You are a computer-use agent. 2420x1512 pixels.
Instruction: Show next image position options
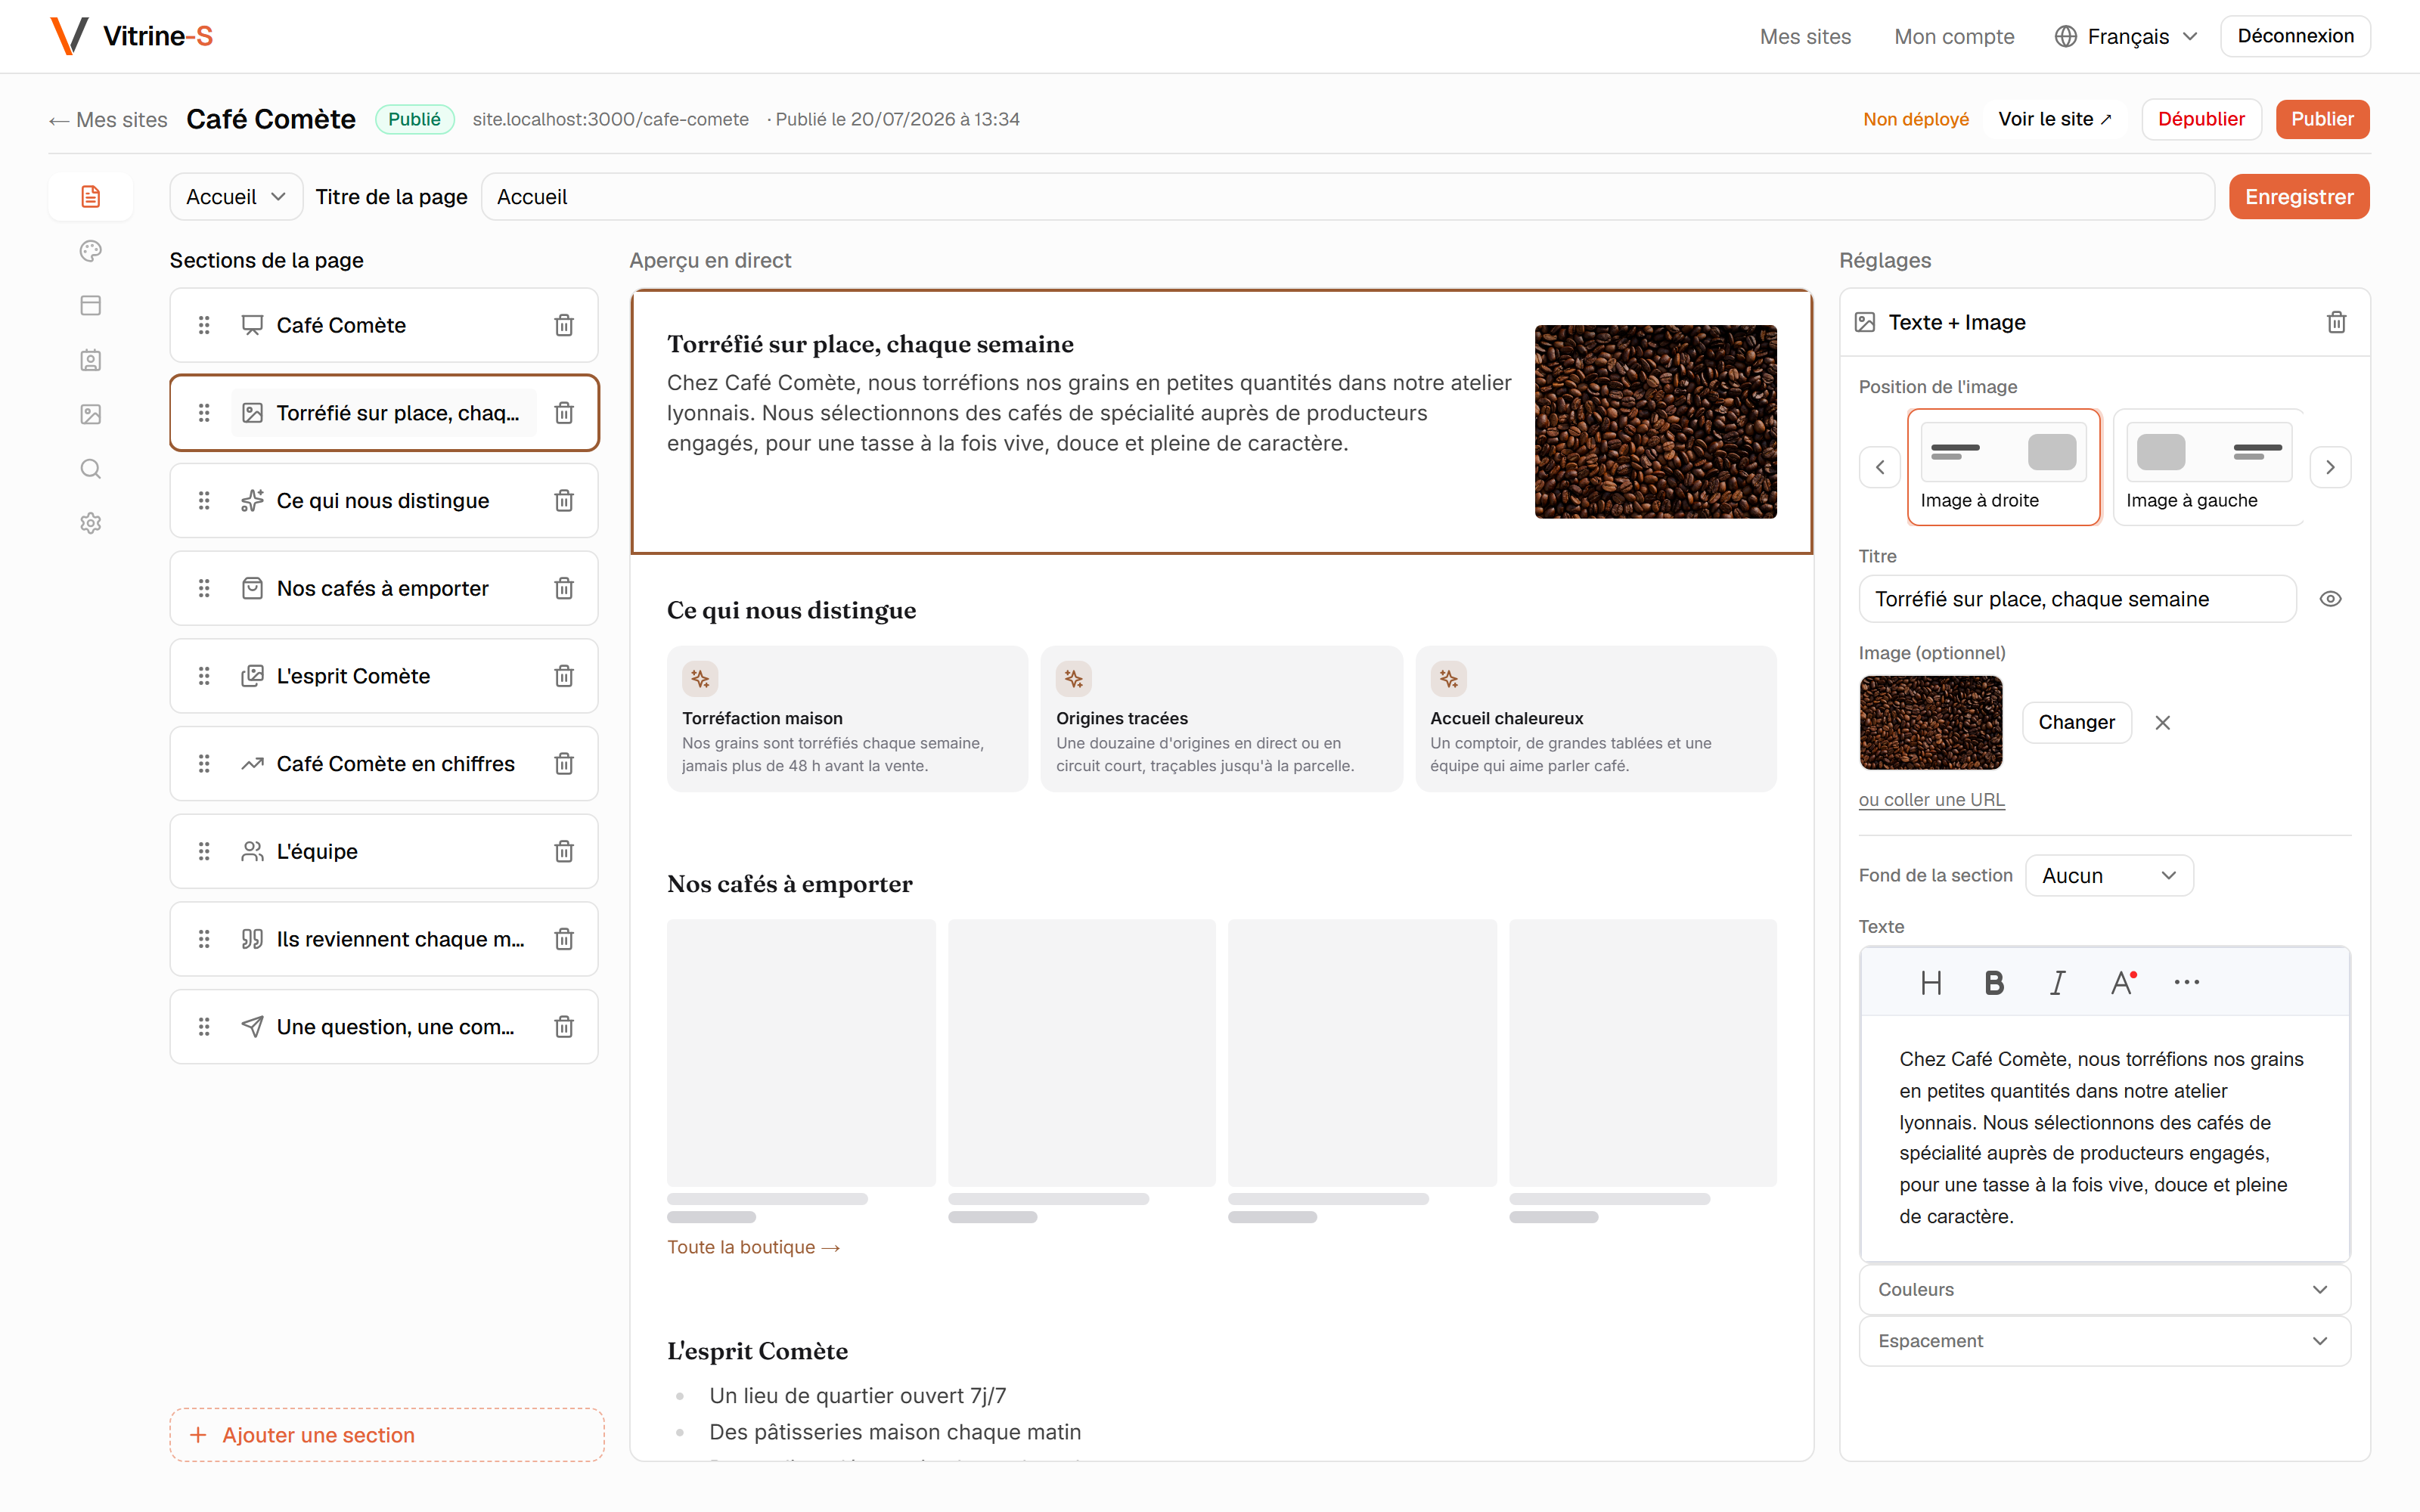tap(2330, 467)
